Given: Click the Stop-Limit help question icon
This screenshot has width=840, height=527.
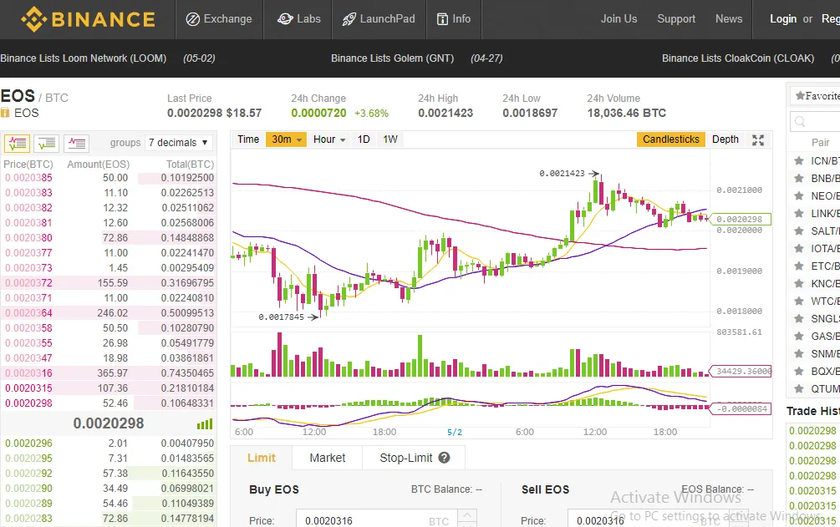Looking at the screenshot, I should 444,458.
